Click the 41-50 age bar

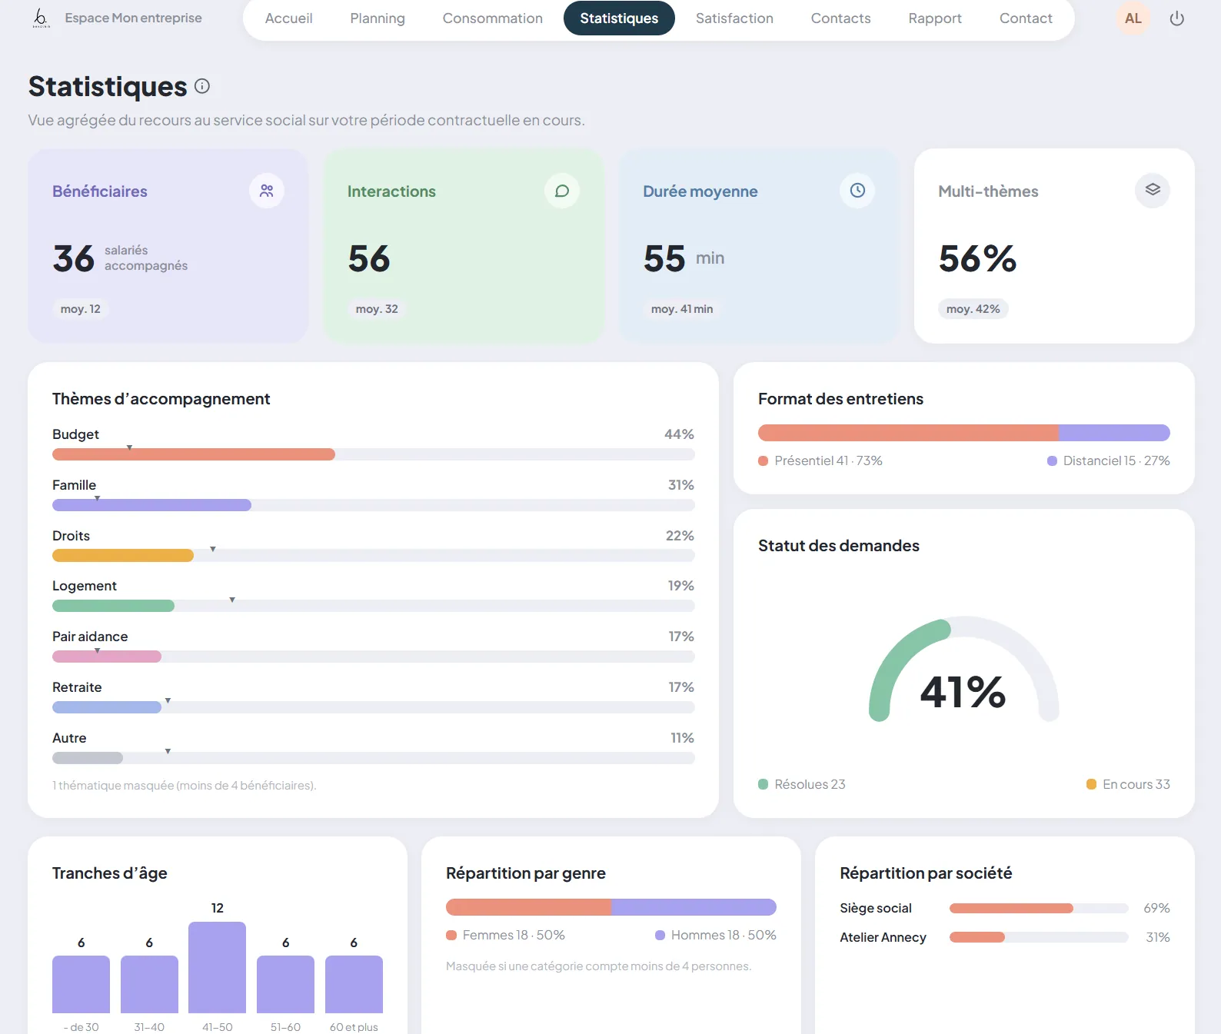pyautogui.click(x=218, y=967)
